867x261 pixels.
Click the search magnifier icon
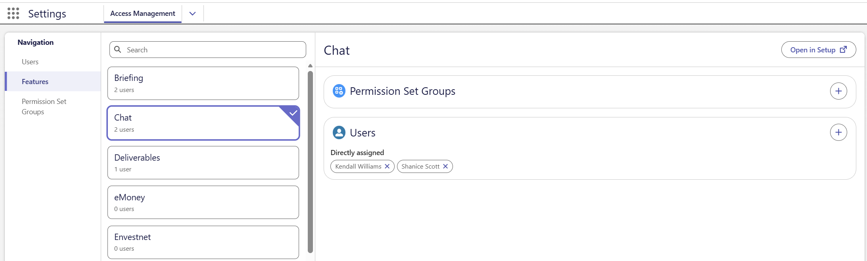[118, 50]
